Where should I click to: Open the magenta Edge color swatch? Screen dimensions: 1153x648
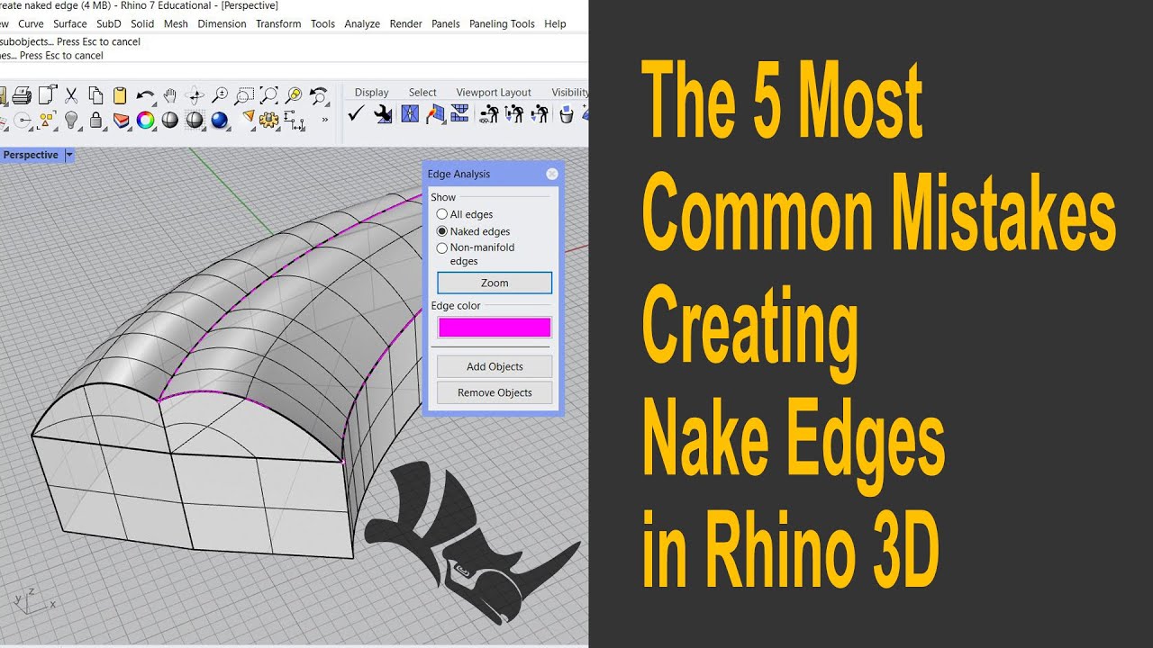(495, 328)
